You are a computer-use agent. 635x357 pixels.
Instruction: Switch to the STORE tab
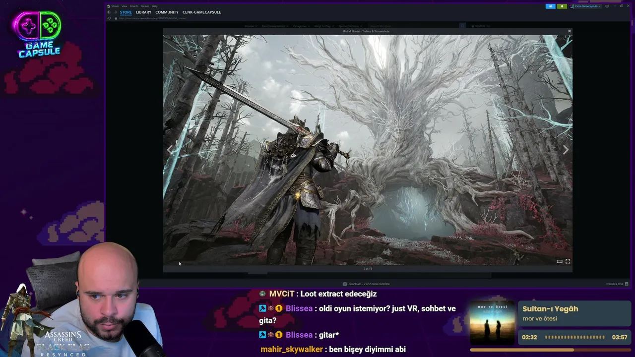pos(126,12)
